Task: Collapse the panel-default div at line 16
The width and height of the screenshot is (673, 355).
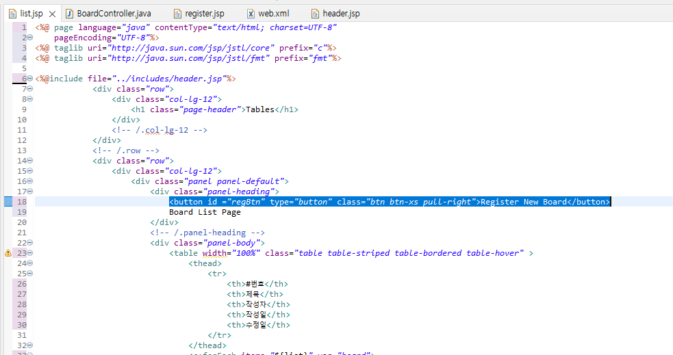Action: 30,181
